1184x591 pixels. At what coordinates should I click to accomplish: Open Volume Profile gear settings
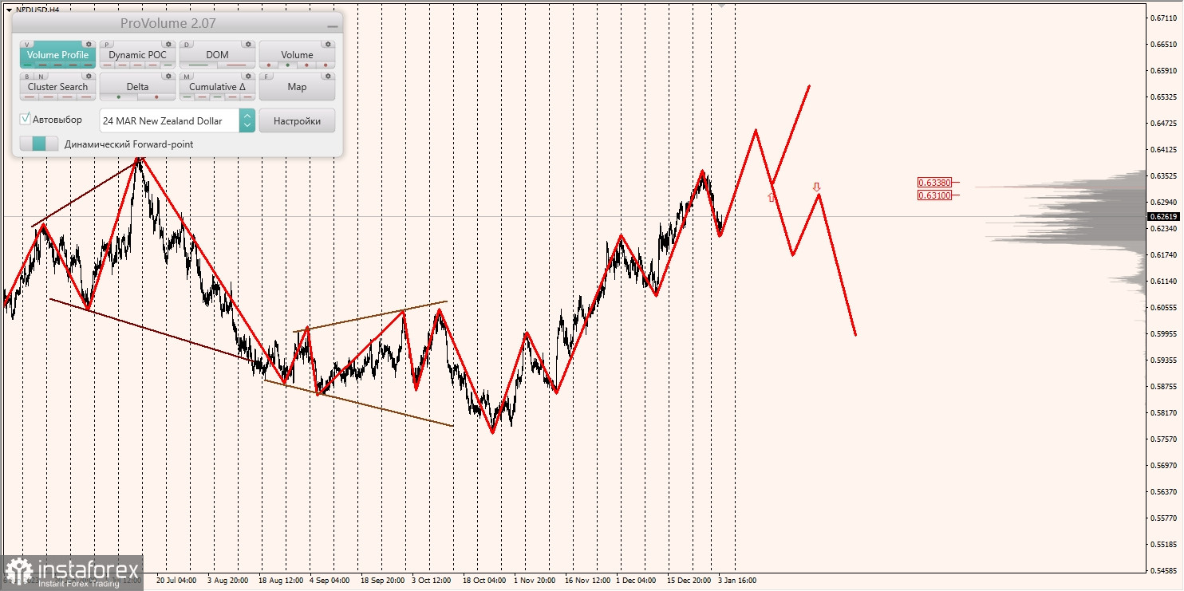click(89, 45)
